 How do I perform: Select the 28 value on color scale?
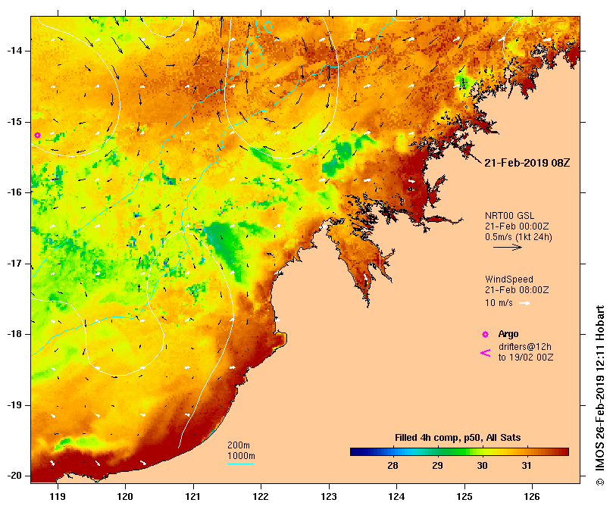[x=393, y=466]
